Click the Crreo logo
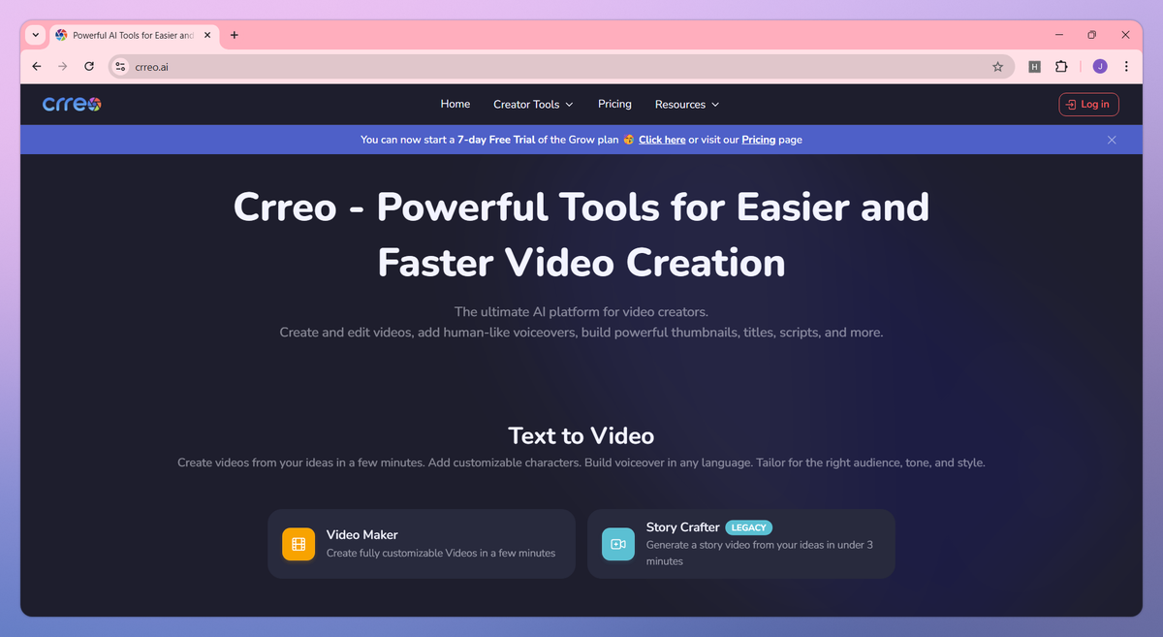Screen dimensions: 1163x637 coord(72,105)
